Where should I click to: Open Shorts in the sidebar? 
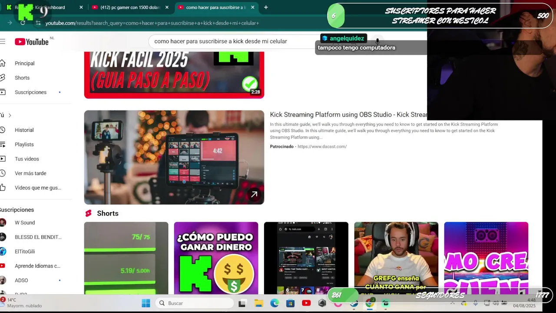(x=22, y=78)
